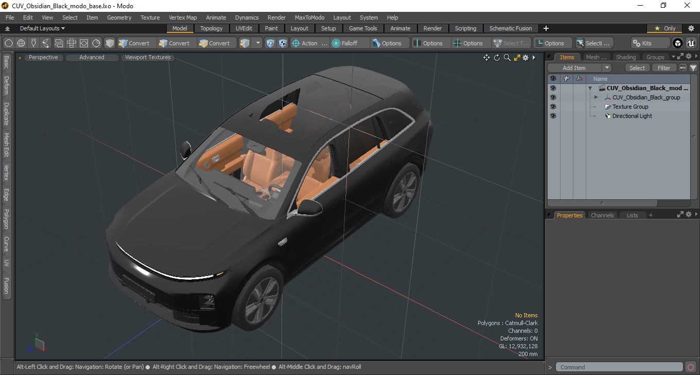700x375 pixels.
Task: Select the sphere primitive tool icon
Action: (8, 43)
